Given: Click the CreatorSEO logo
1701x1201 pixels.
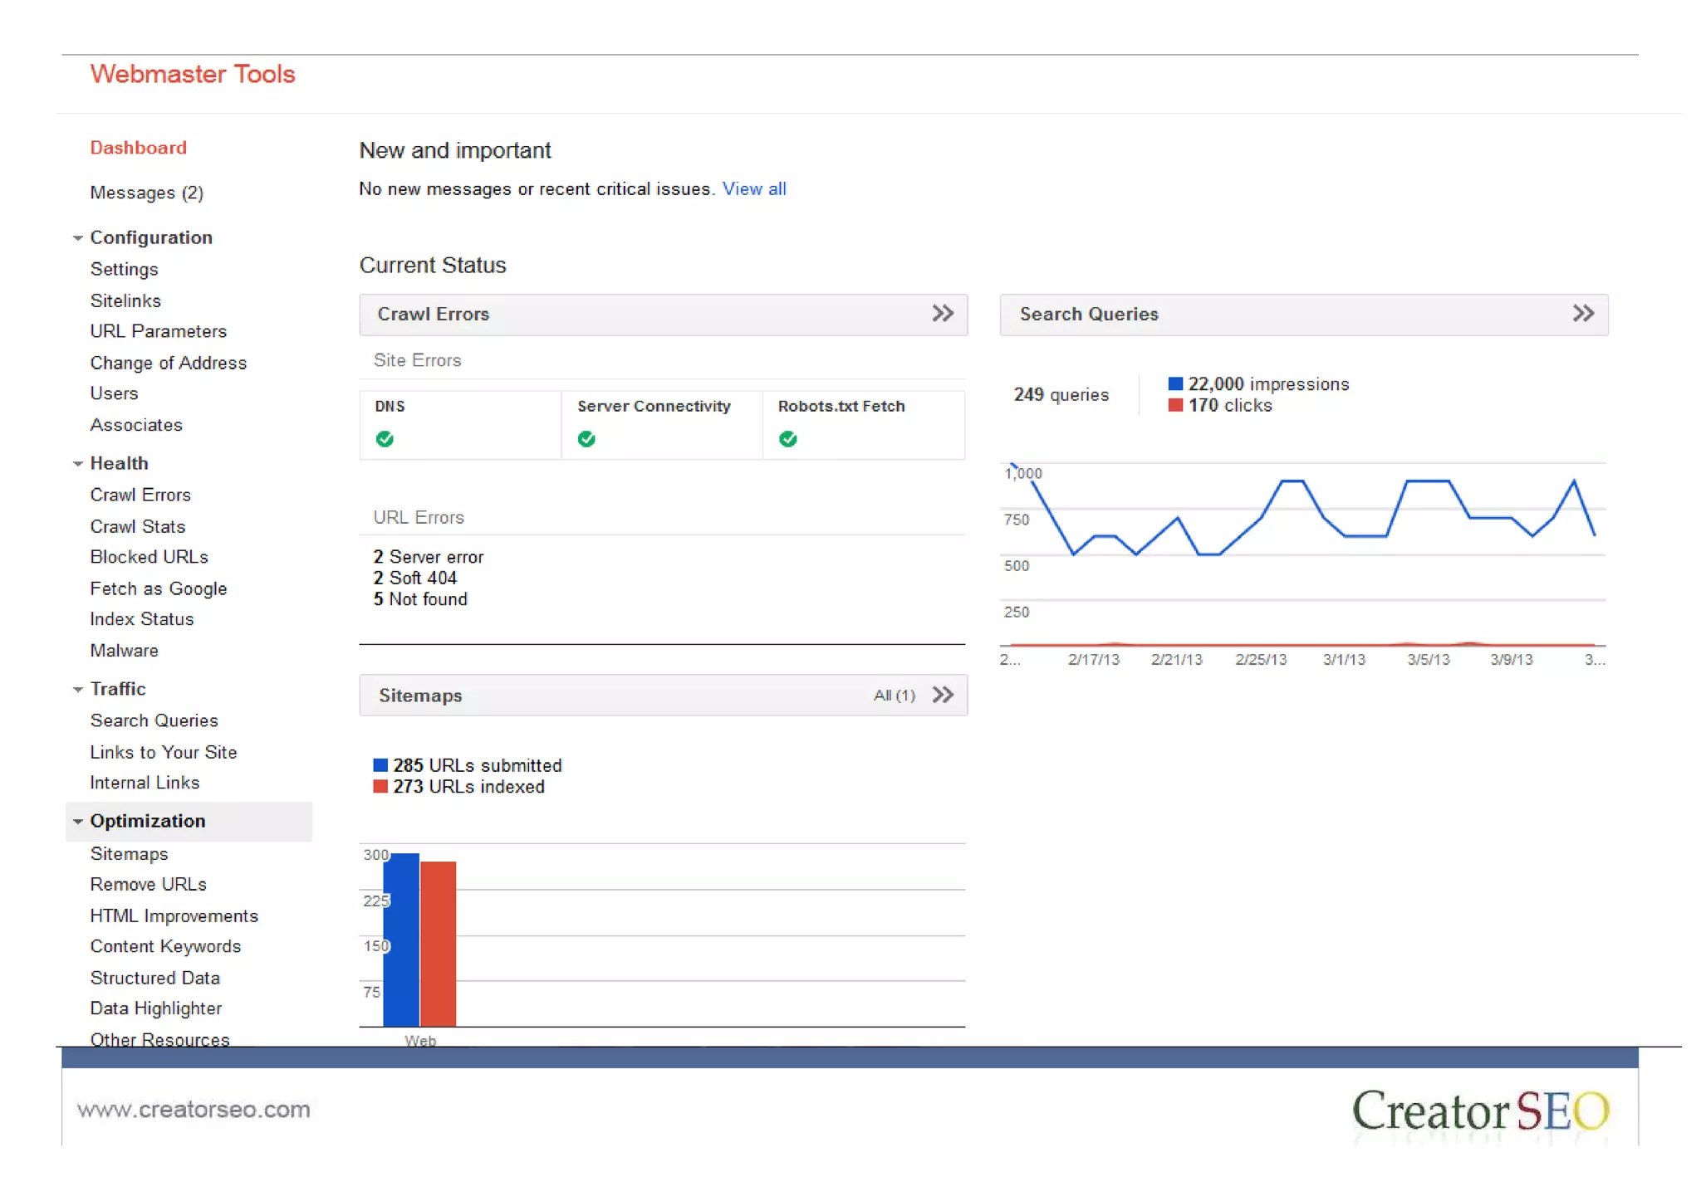Looking at the screenshot, I should click(x=1480, y=1111).
